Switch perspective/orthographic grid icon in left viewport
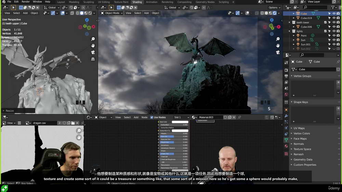The image size is (342, 192). pyautogui.click(x=93, y=59)
